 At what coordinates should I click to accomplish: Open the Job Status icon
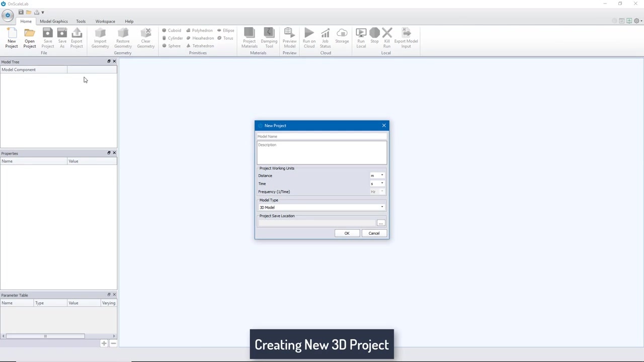click(325, 38)
